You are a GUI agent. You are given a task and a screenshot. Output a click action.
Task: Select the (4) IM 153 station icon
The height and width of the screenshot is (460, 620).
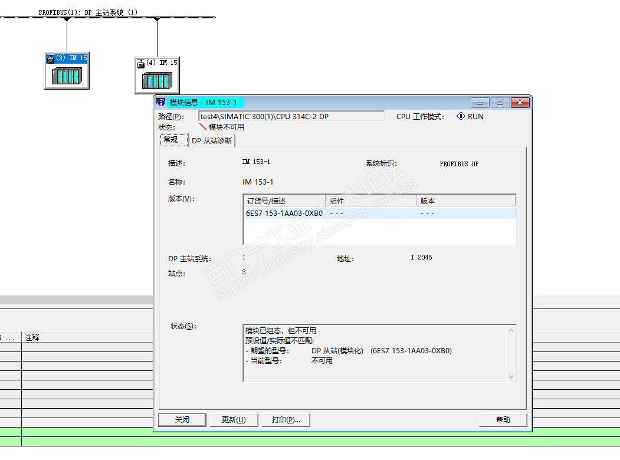coord(157,75)
